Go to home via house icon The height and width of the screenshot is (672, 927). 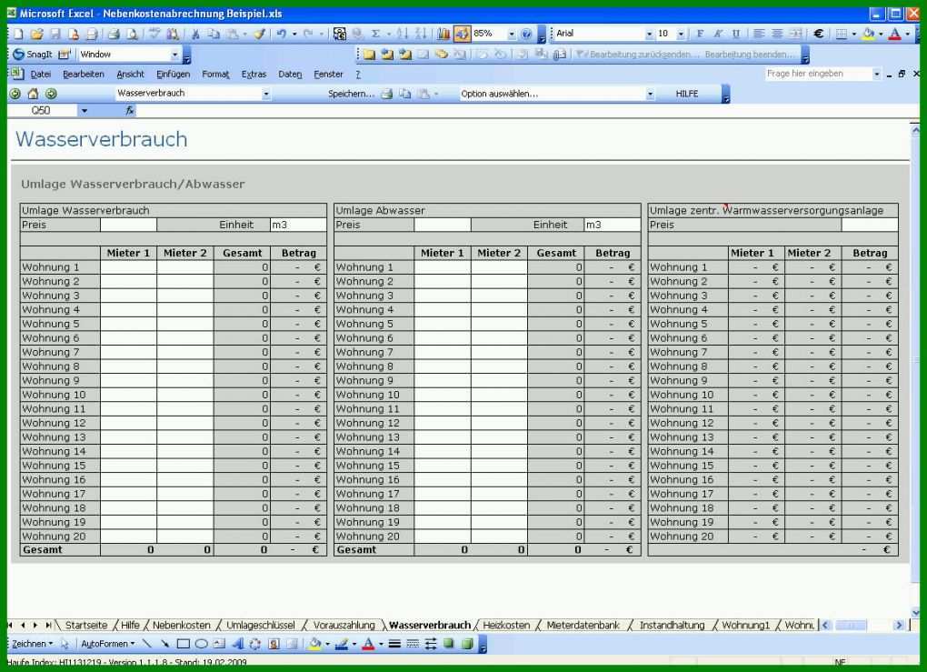tap(33, 94)
